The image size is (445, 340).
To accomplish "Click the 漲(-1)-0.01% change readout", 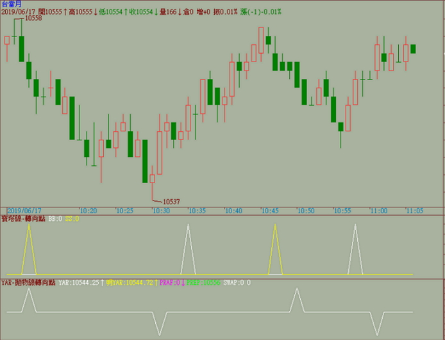I will [264, 12].
